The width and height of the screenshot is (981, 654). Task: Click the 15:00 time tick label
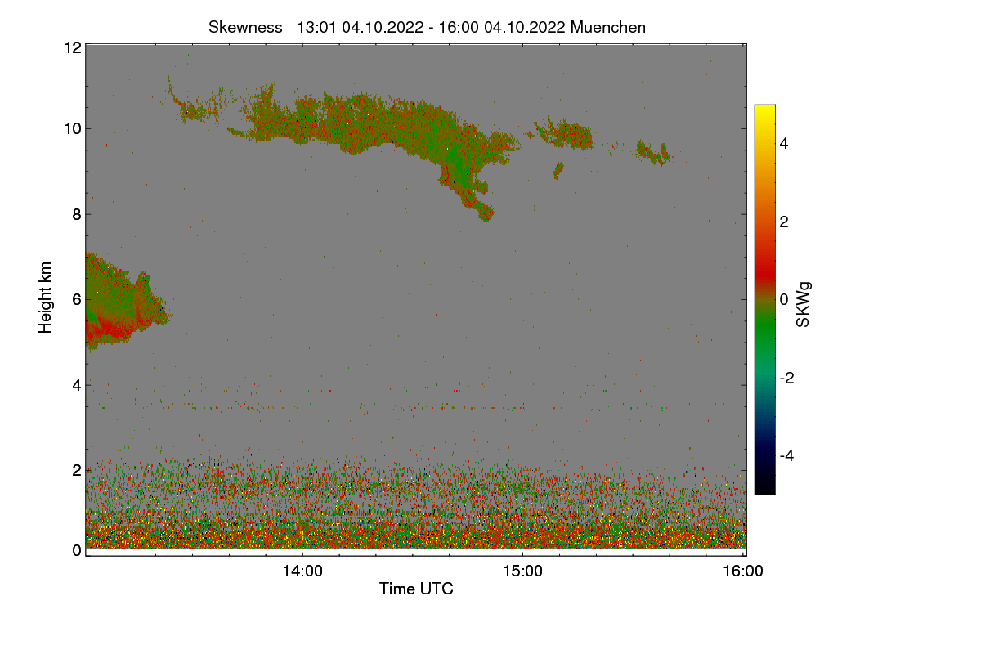[x=522, y=571]
